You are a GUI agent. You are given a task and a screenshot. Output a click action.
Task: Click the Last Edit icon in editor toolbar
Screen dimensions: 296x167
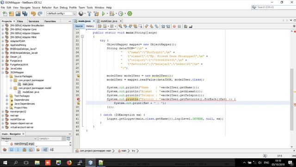pos(100,26)
